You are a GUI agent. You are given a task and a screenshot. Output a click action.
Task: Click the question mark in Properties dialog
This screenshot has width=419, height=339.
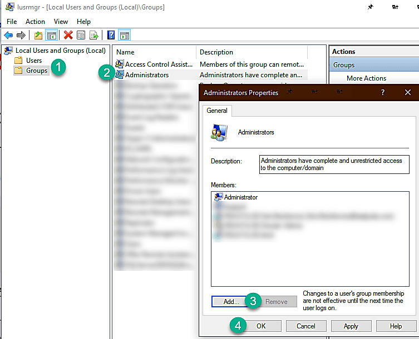click(383, 92)
